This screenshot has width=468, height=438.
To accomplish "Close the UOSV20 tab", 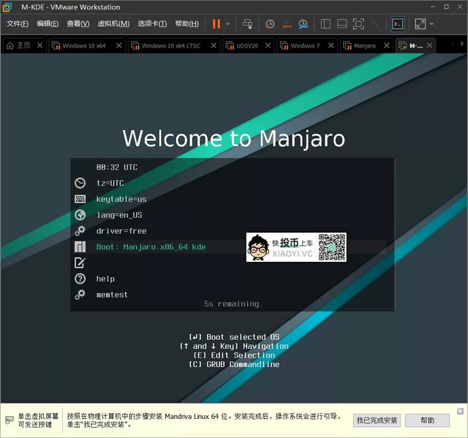I will click(268, 45).
